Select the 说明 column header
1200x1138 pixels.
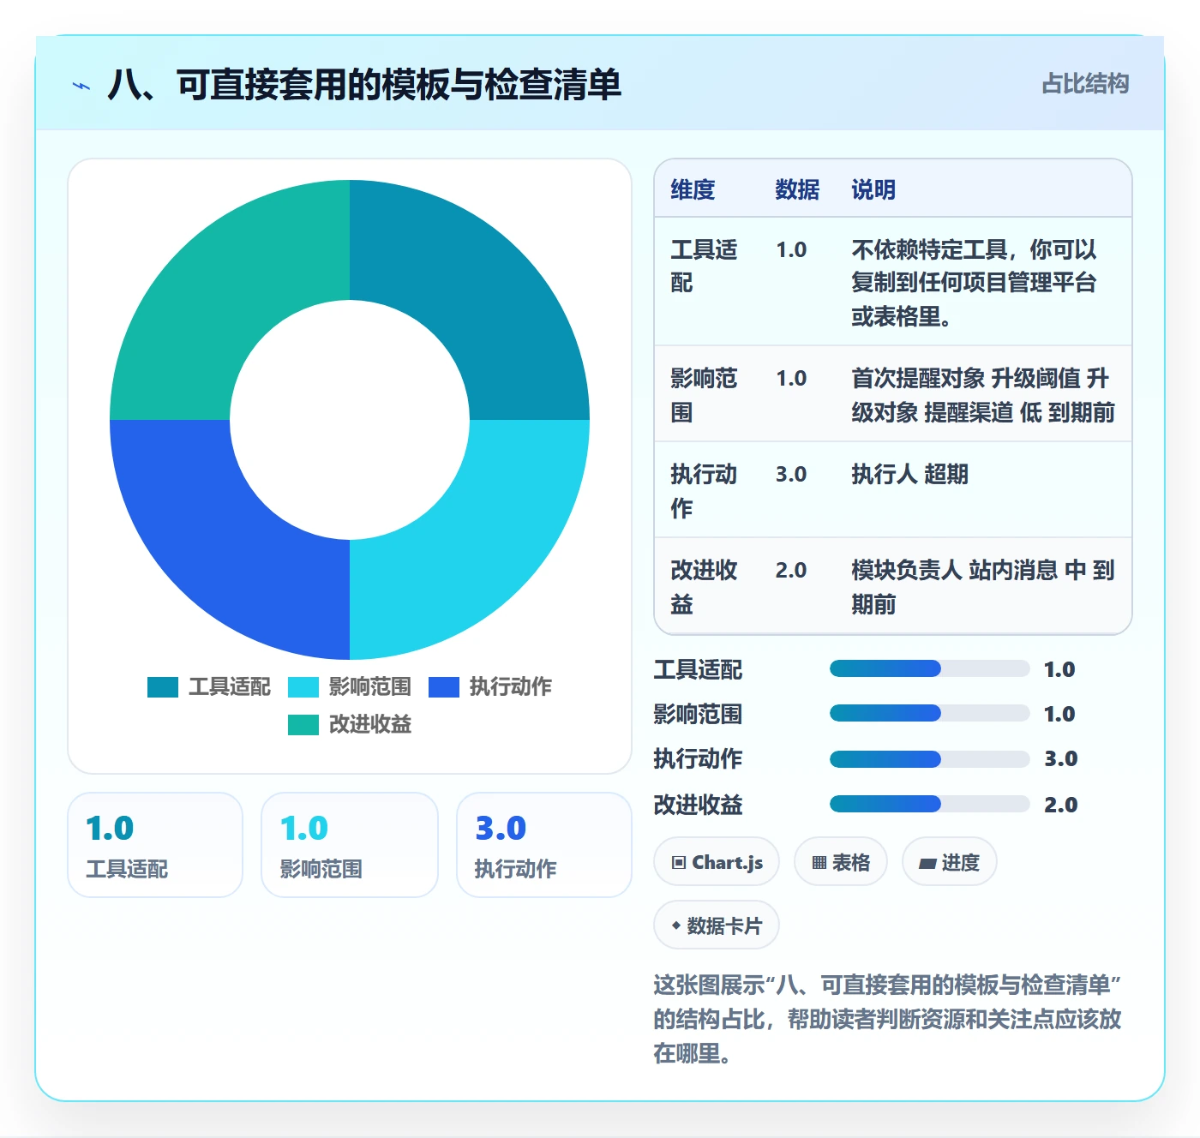(873, 189)
